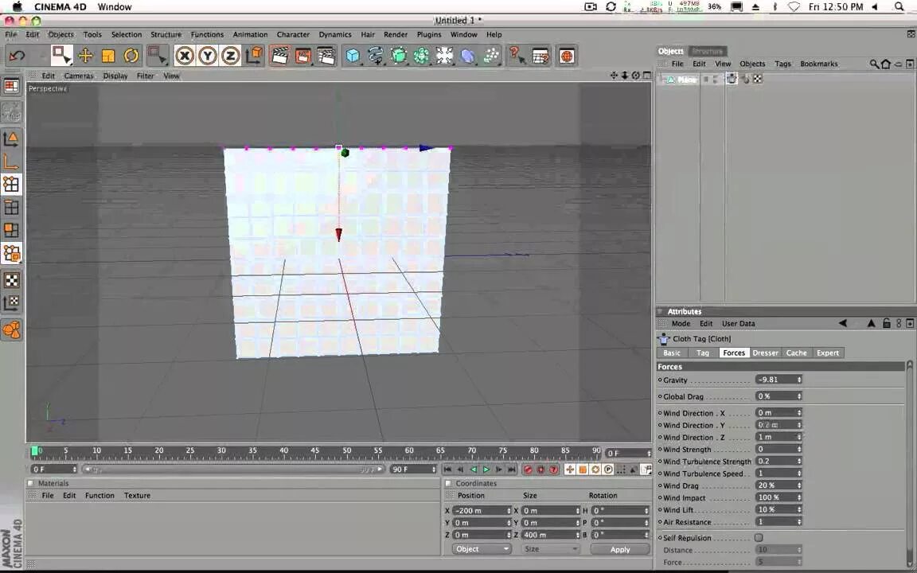
Task: Lock Y axis toggle
Action: point(208,56)
